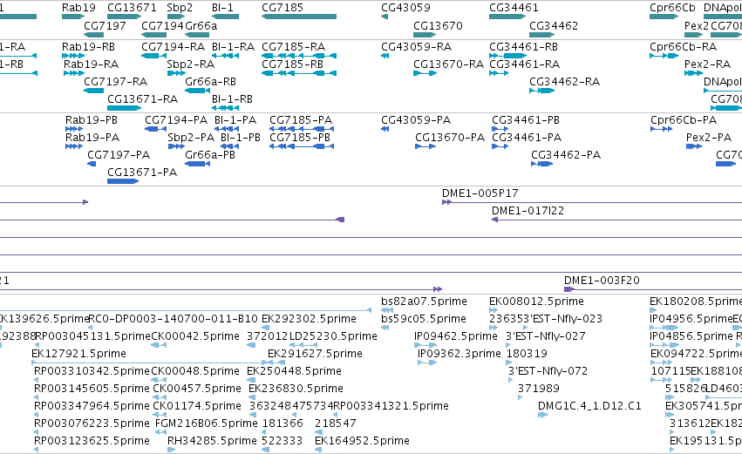Click EST 3'EST-Nfly-072
The image size is (742, 454).
point(548,370)
